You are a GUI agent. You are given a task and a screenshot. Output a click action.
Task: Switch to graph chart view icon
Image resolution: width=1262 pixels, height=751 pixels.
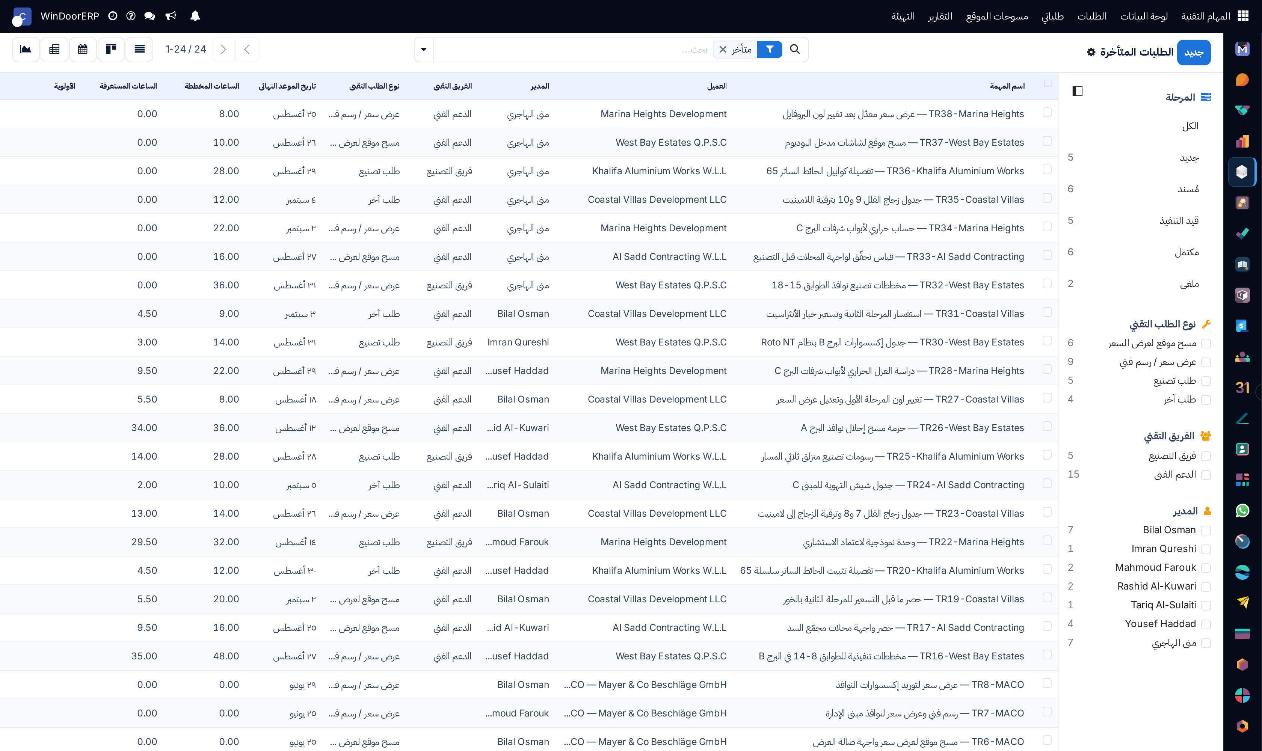coord(26,49)
